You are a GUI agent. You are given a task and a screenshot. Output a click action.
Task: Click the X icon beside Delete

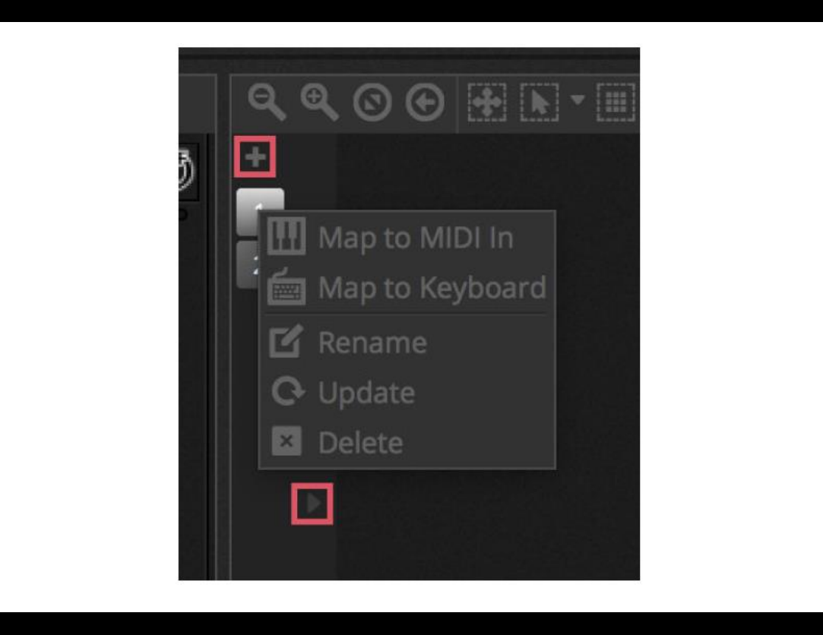tap(286, 441)
